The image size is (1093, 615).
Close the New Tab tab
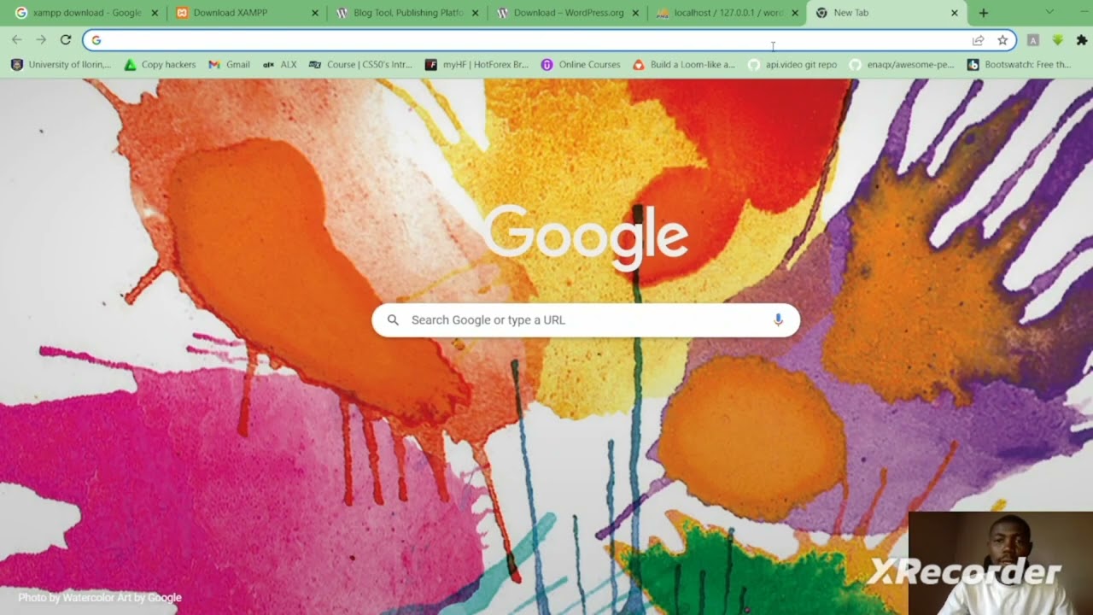(x=955, y=13)
